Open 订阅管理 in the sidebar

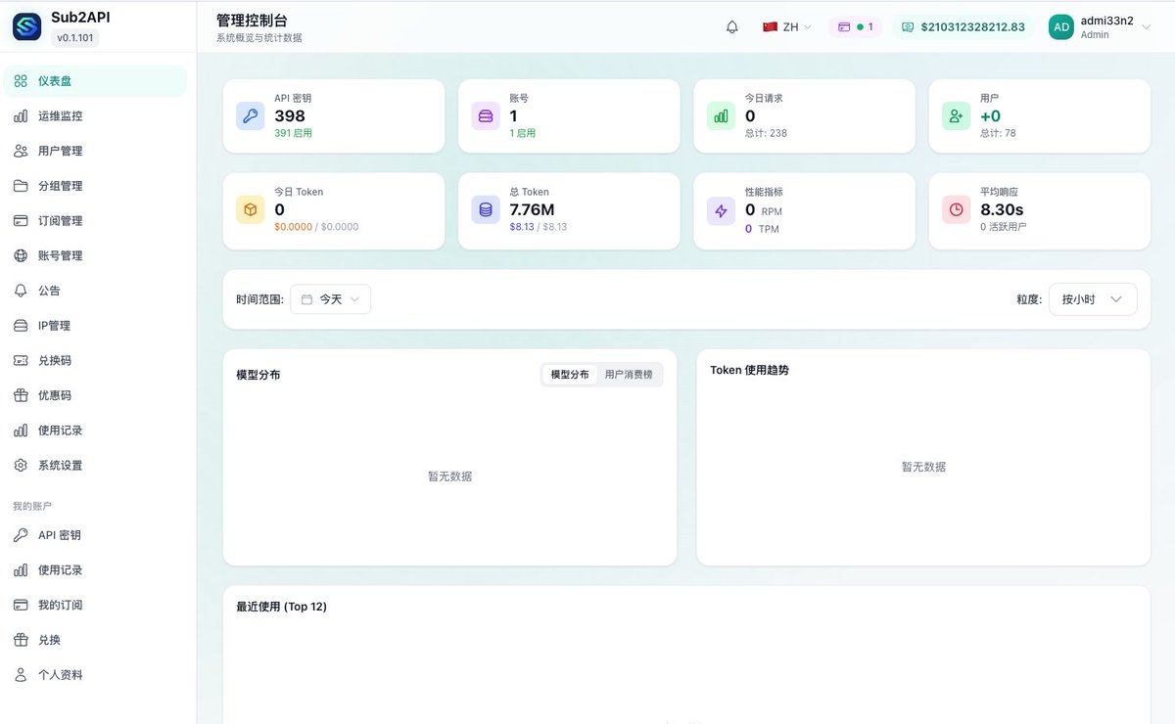[95, 221]
